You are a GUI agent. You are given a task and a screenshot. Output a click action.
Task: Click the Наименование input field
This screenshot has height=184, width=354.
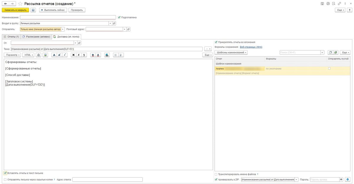pos(68,17)
